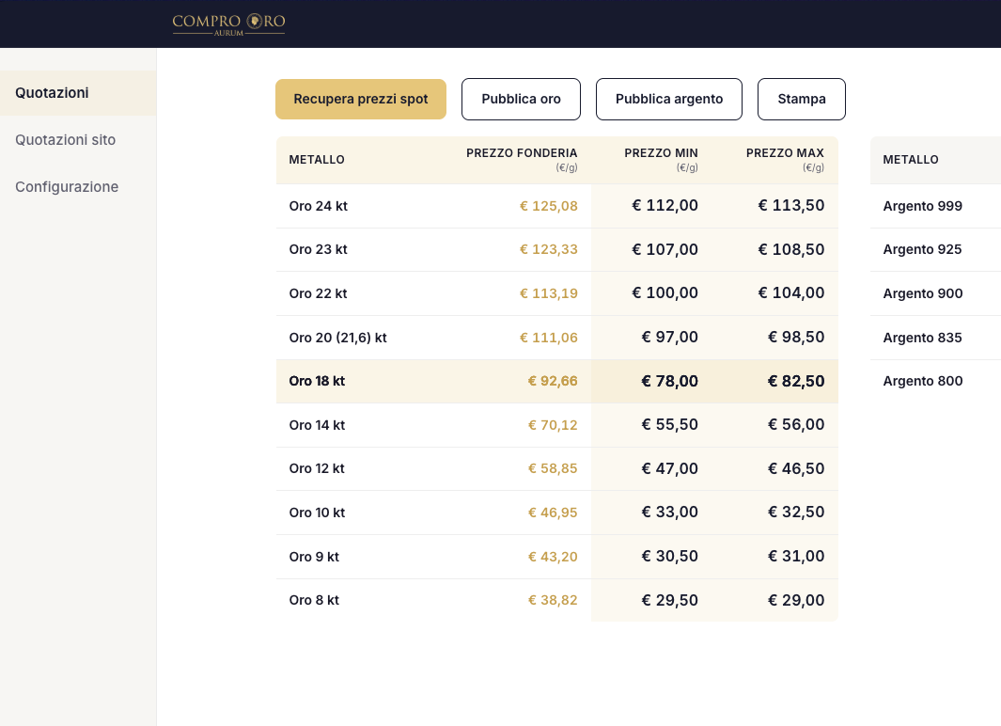Edit Oro 14 kt minimum price field
Viewport: 1001px width, 726px height.
(669, 425)
